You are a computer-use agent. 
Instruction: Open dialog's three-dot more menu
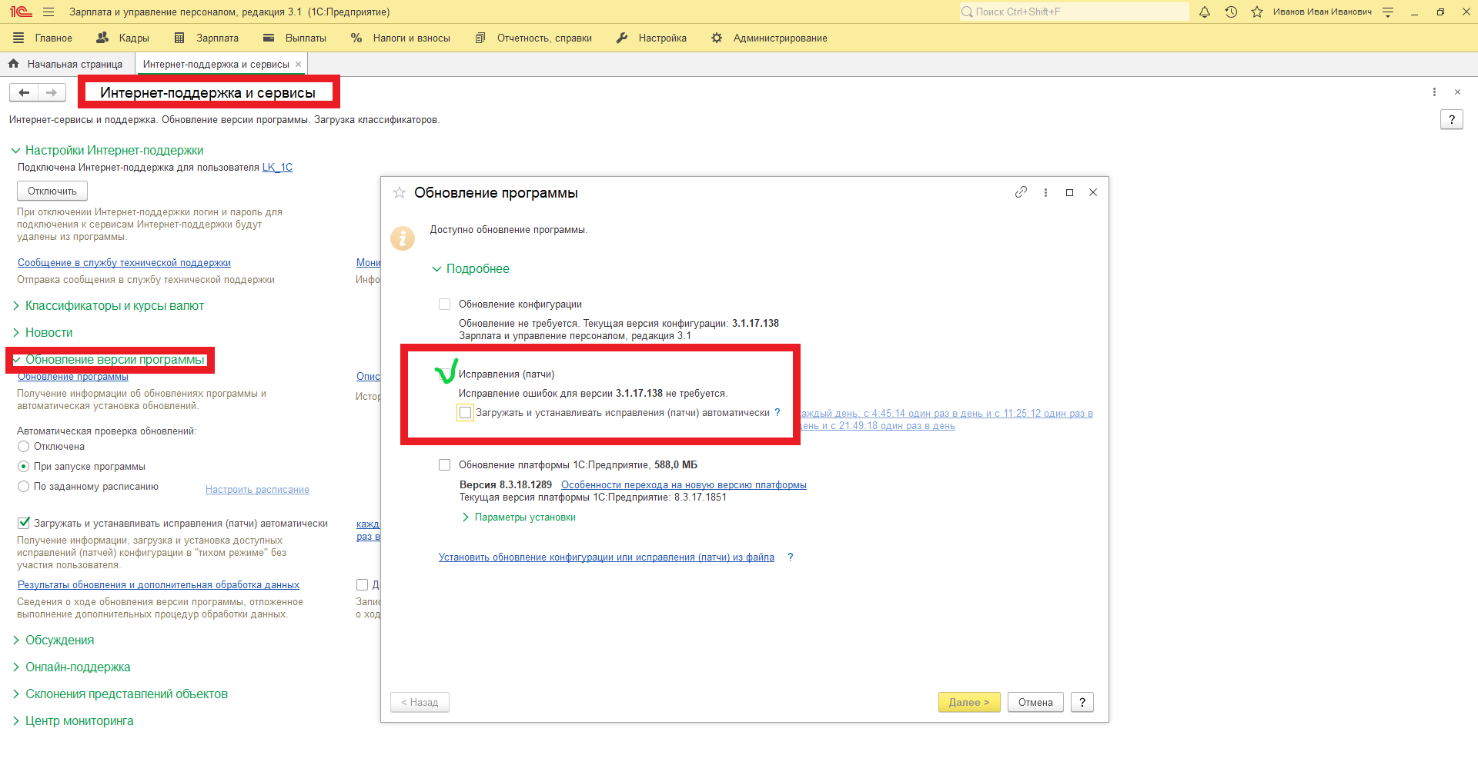pos(1045,192)
